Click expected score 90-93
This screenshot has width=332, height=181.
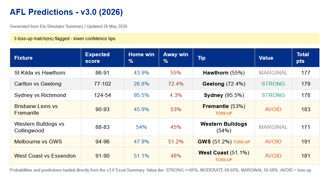[x=103, y=109]
